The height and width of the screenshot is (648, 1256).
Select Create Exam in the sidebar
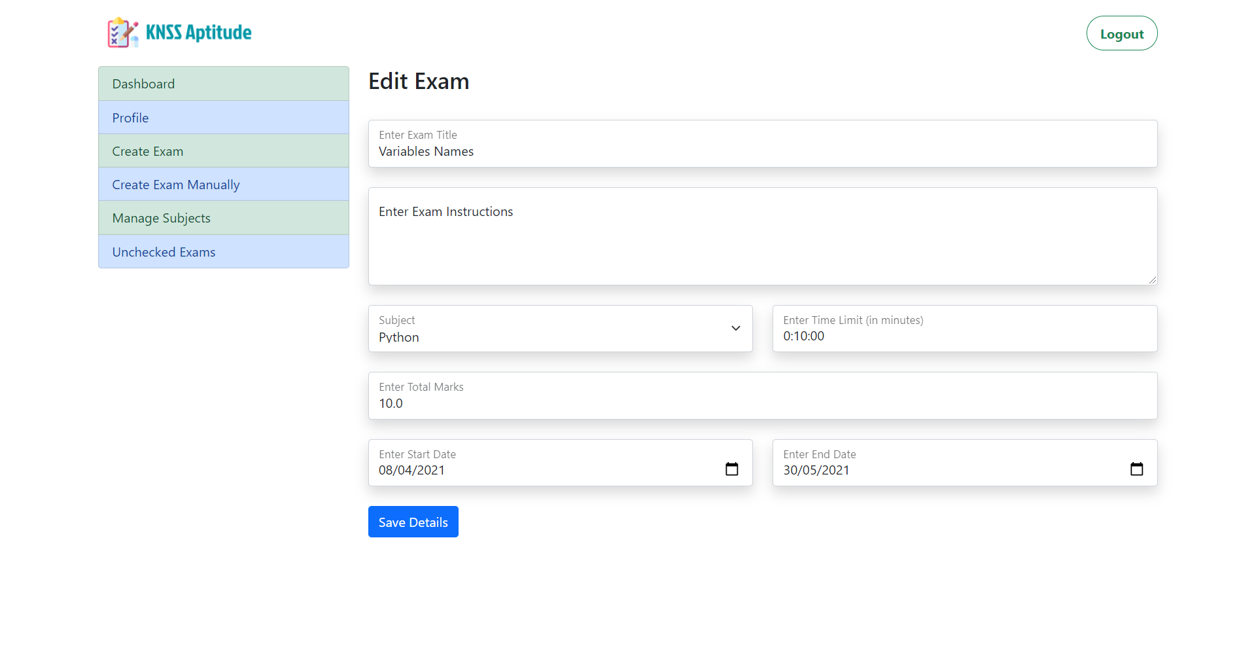coord(223,151)
